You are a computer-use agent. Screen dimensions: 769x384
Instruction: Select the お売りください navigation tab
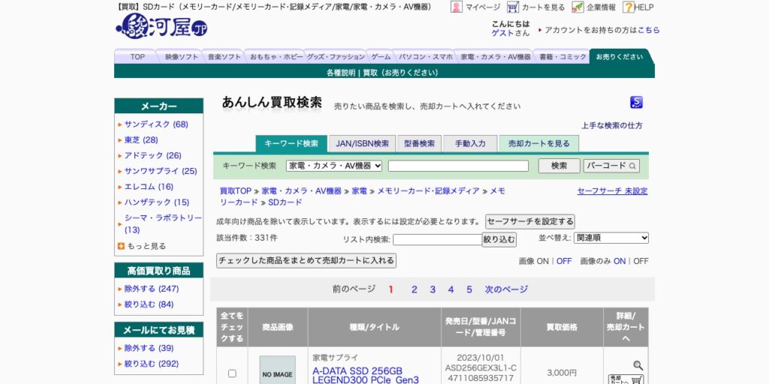coord(620,57)
